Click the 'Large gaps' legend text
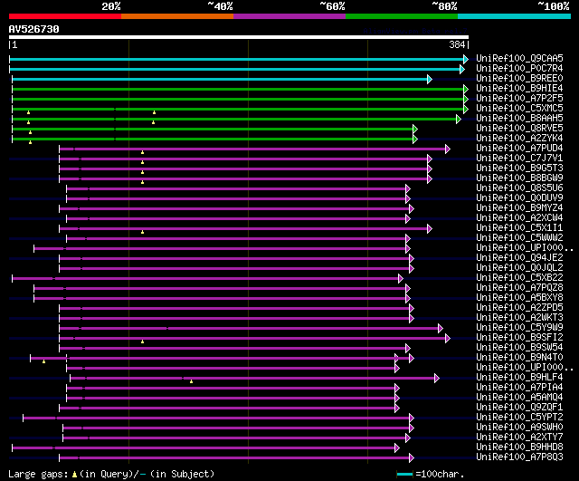579x481 pixels. tap(38, 474)
